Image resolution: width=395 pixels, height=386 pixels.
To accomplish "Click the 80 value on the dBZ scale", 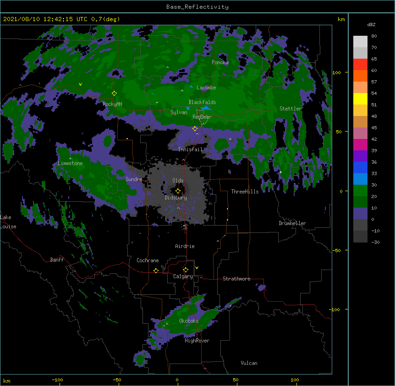I will tap(374, 36).
